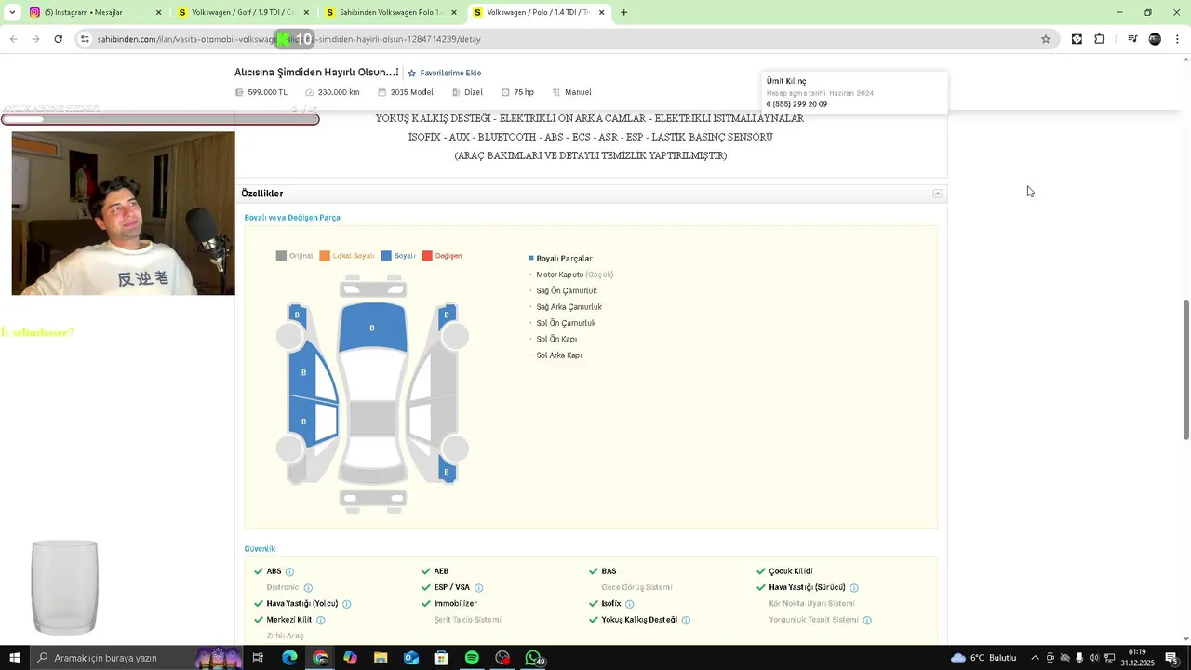Show info for Distronic feature
The width and height of the screenshot is (1191, 670).
click(308, 588)
